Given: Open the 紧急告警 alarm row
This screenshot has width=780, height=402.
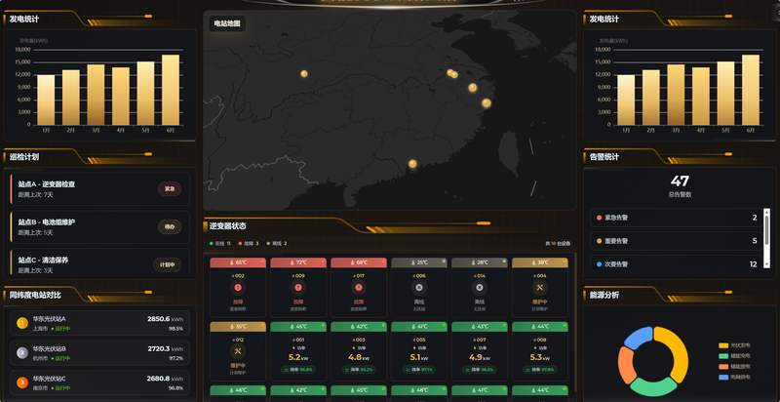Looking at the screenshot, I should tap(675, 218).
